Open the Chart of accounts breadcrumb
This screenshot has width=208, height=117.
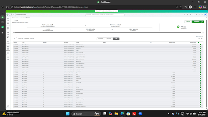point(15,18)
